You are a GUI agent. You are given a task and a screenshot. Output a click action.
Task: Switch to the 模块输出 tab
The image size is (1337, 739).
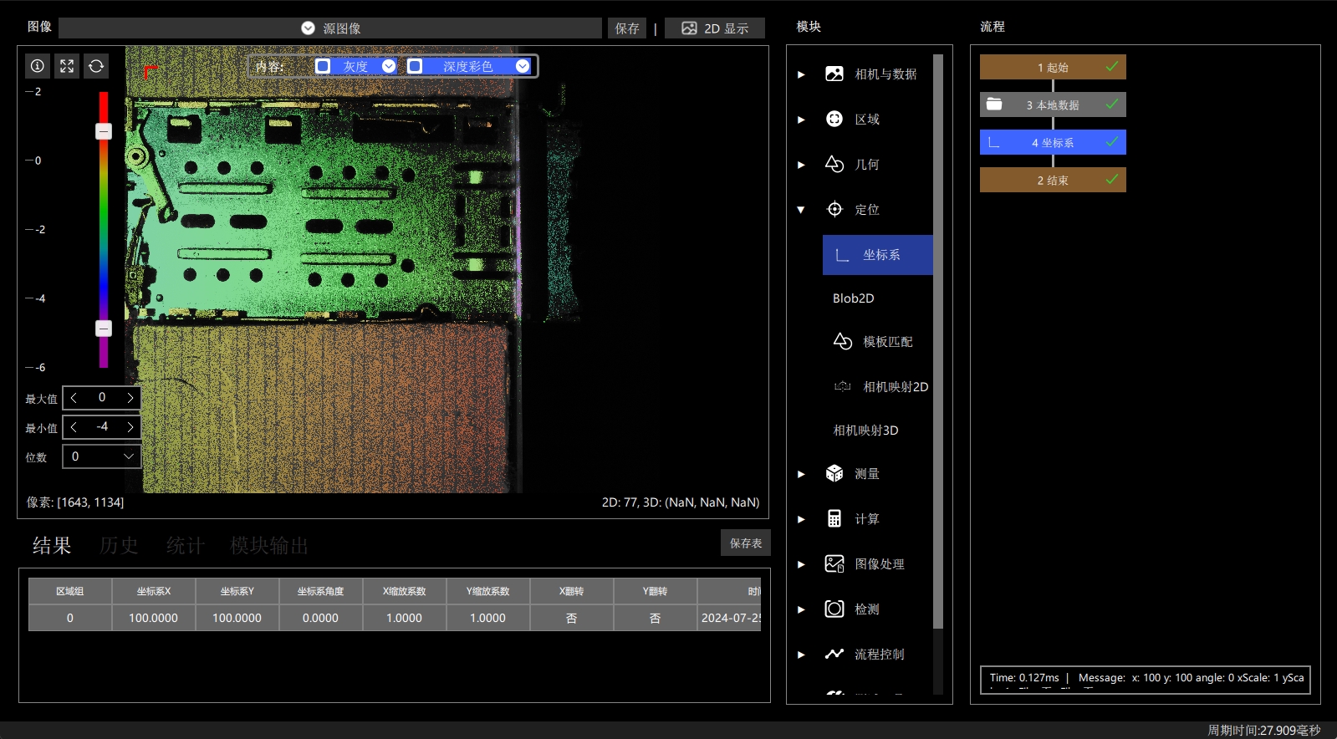click(269, 546)
